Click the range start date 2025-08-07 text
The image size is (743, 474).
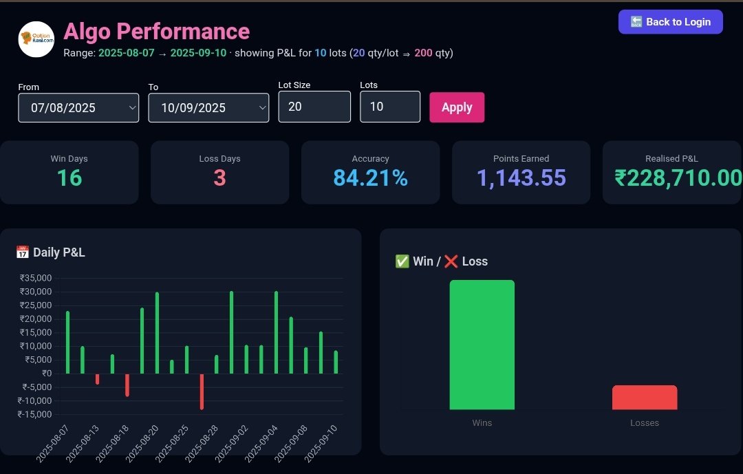click(127, 52)
